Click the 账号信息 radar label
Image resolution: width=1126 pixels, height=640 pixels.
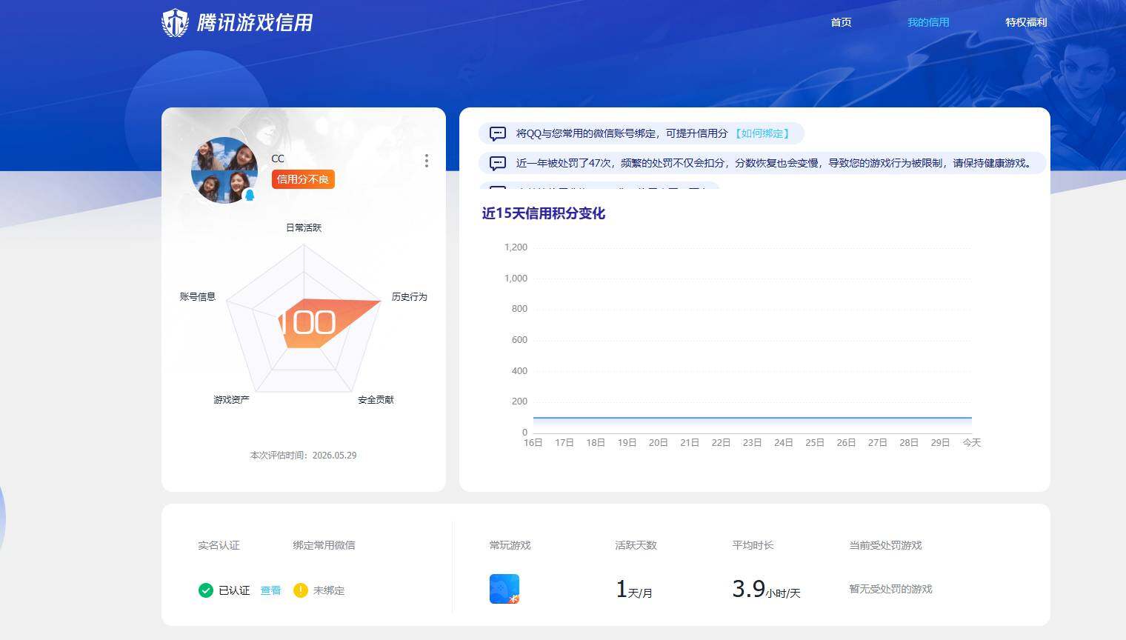coord(198,296)
